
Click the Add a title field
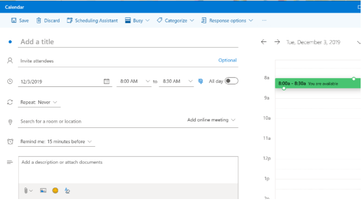[128, 42]
